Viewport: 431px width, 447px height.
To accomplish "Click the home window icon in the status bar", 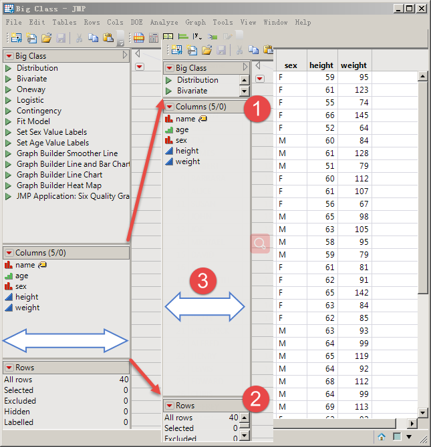I will coord(382,437).
